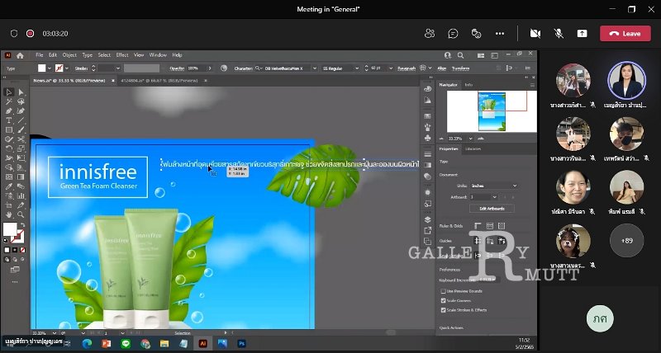The height and width of the screenshot is (353, 661).
Task: Open fill color dropdown in control bar
Action: tap(50, 68)
